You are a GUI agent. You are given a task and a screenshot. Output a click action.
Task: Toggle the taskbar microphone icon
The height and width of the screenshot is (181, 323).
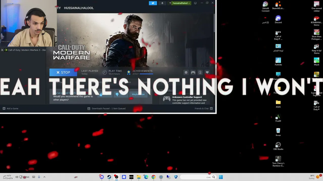tap(39, 177)
